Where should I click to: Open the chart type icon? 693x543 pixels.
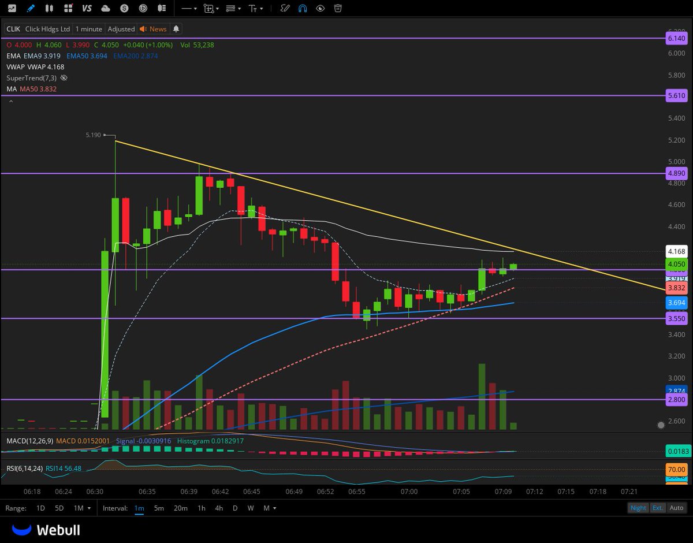12,9
